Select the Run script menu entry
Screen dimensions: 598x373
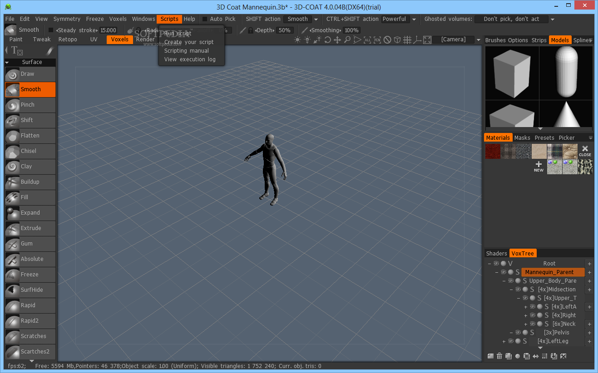pos(178,34)
